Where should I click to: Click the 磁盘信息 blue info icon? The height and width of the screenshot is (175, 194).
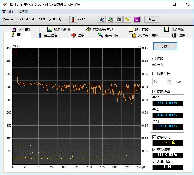click(40, 35)
